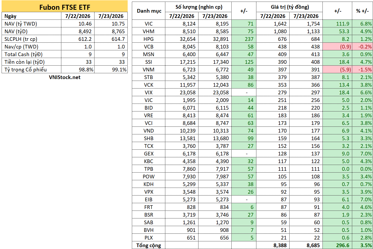Select the VNM (5.9) loss cell
373x249 pixels.
pos(337,70)
